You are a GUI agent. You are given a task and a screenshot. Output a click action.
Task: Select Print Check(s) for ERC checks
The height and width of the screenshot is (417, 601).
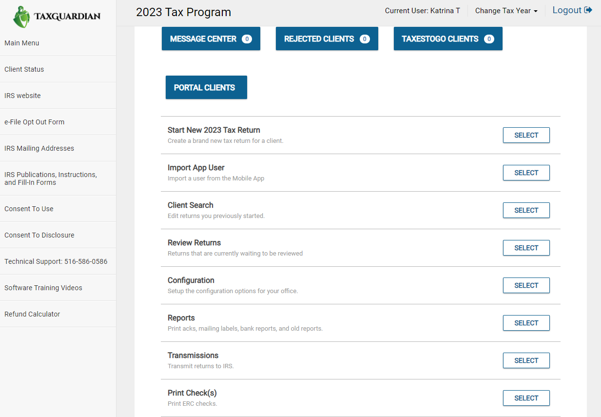pyautogui.click(x=526, y=398)
